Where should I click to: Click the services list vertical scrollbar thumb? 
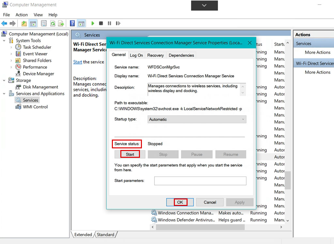(288, 180)
